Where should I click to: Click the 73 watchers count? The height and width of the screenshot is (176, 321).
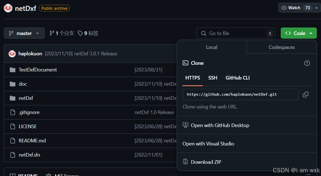tap(308, 8)
